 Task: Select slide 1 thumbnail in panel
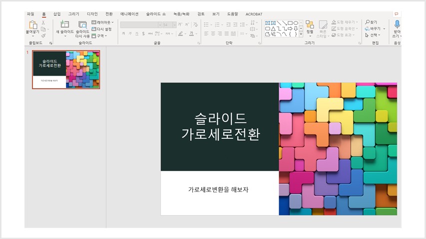(x=66, y=69)
